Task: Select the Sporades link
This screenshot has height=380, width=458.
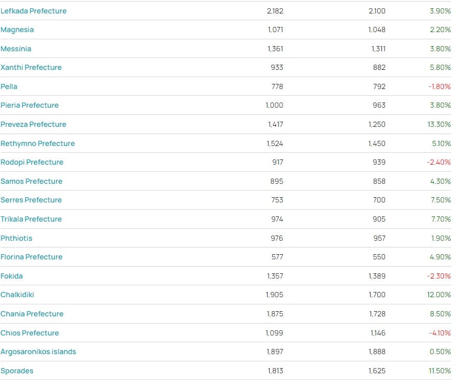Action: coord(17,371)
